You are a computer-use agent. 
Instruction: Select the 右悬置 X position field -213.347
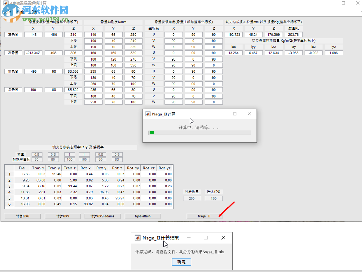pos(33,53)
